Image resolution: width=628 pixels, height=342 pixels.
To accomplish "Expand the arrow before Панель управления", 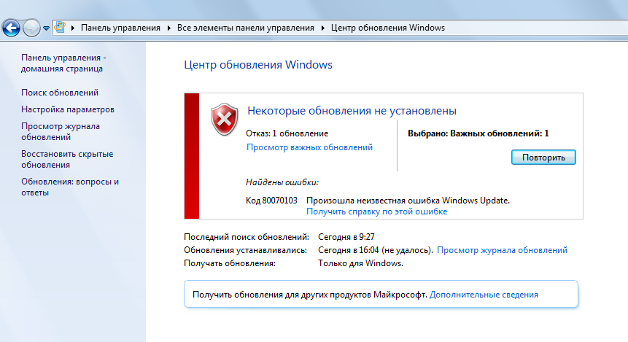I will 73,28.
